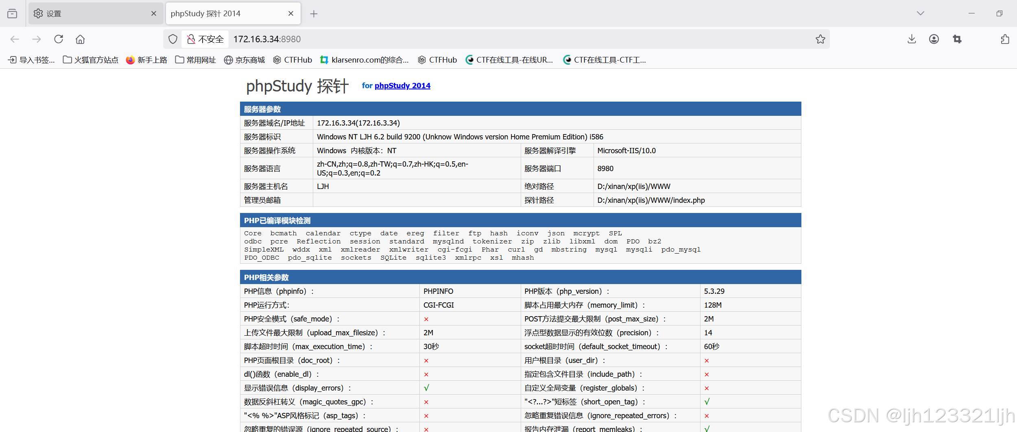Screen dimensions: 1017x432
Task: Click the tracking protection shield icon
Action: pyautogui.click(x=173, y=39)
